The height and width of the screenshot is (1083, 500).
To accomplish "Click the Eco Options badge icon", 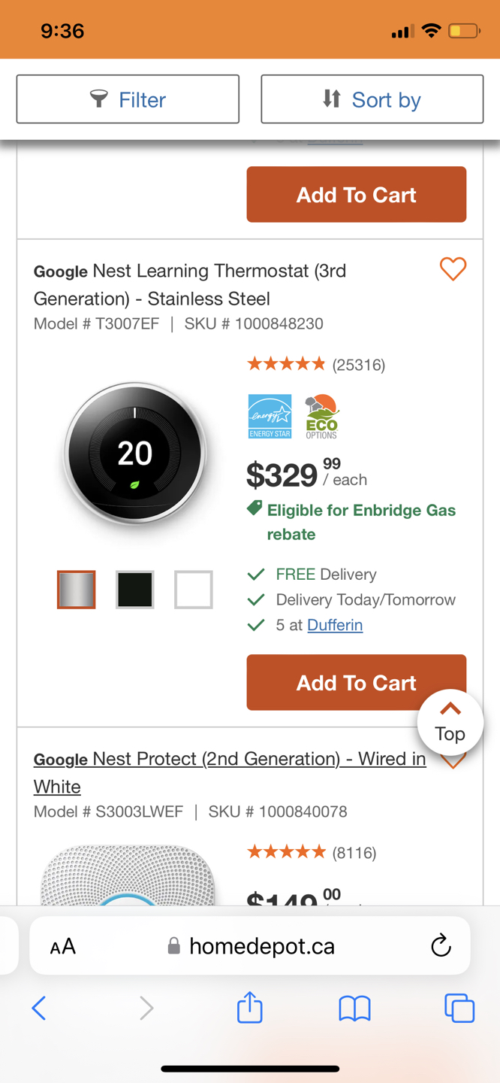I will tap(321, 416).
